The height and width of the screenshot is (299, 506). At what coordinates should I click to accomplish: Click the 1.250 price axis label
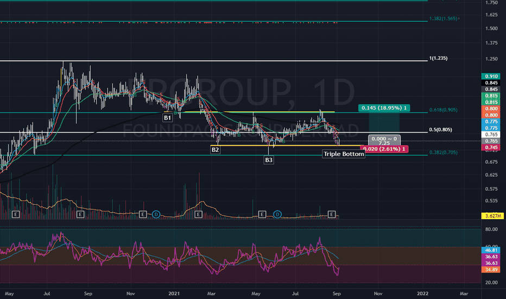[x=491, y=59]
